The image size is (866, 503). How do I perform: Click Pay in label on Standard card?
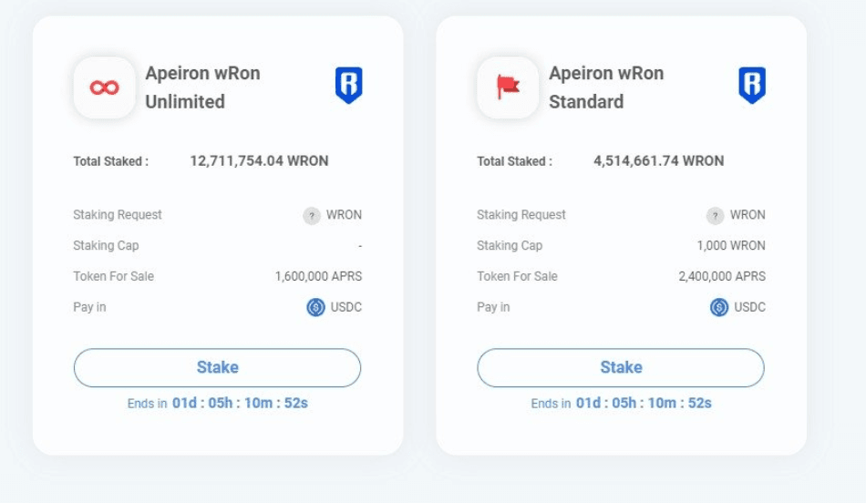pyautogui.click(x=493, y=307)
